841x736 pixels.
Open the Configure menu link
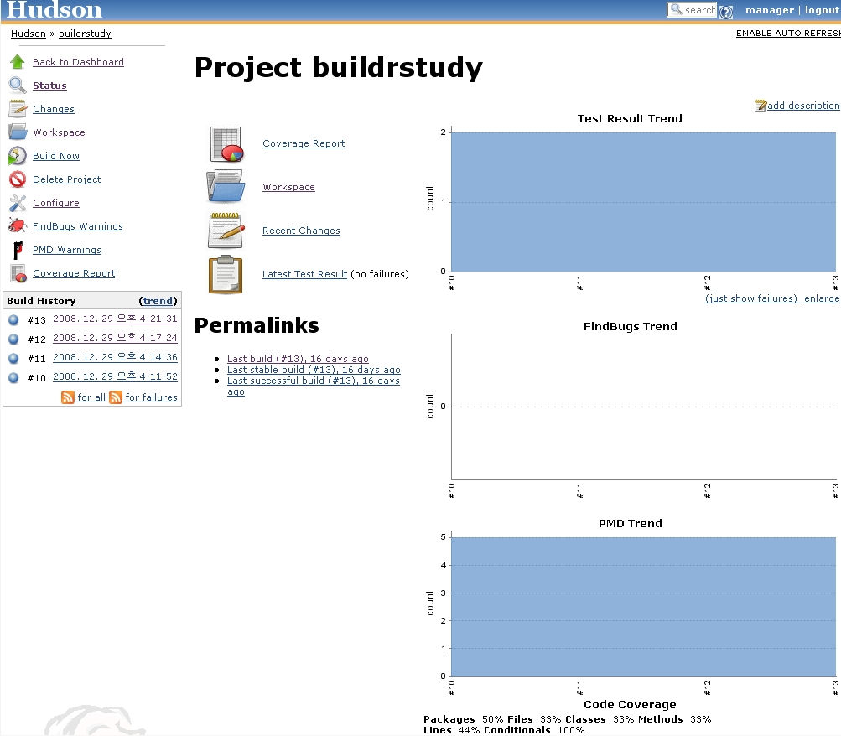click(x=56, y=203)
